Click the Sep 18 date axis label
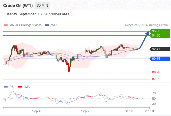This screenshot has height=116, width=171. click(149, 111)
